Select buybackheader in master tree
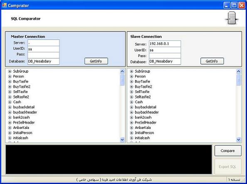 point(25,112)
